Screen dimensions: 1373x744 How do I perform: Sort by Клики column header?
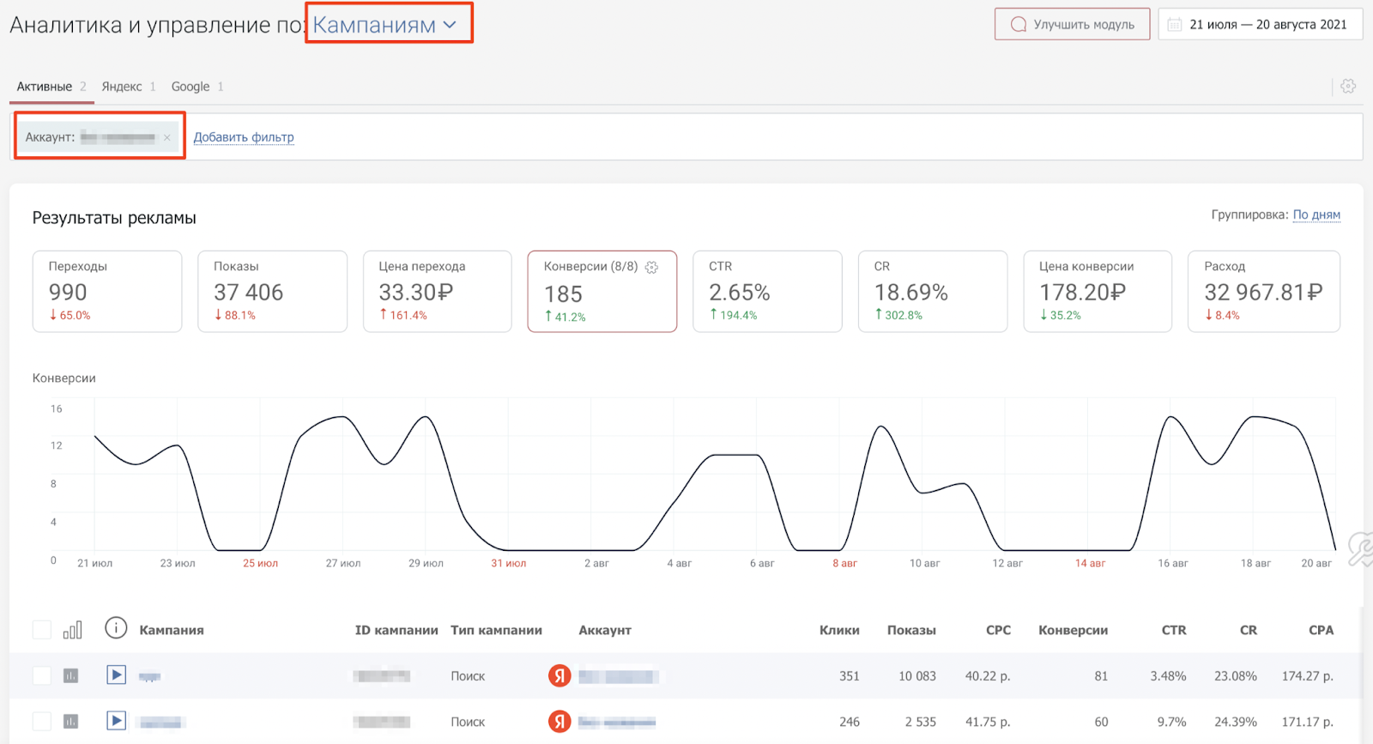[839, 630]
